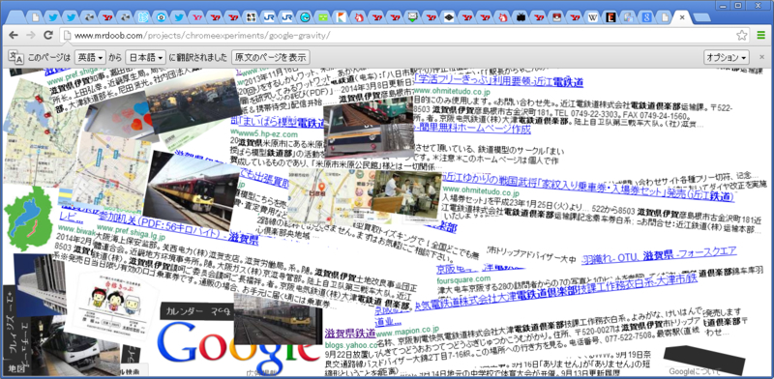Switch to the tab with camera lens icon
The height and width of the screenshot is (379, 774).
161,17
